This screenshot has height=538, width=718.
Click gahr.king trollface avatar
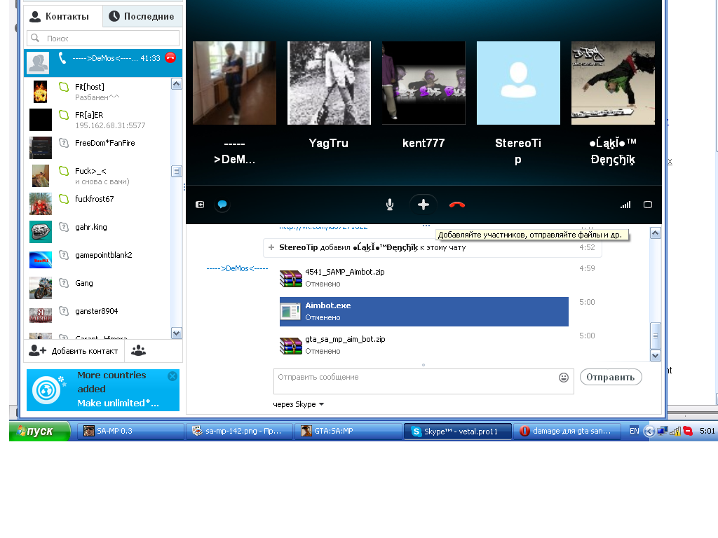pos(40,232)
